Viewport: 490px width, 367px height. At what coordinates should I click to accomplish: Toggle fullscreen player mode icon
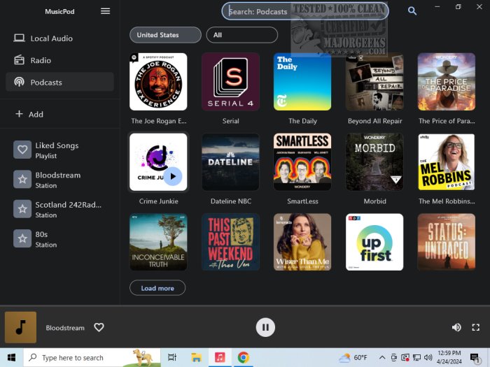(475, 327)
